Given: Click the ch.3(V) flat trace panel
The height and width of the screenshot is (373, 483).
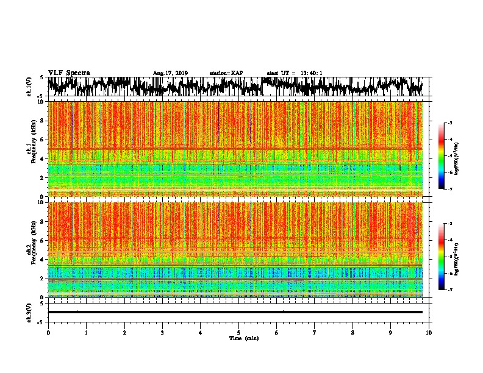Looking at the screenshot, I should [238, 313].
